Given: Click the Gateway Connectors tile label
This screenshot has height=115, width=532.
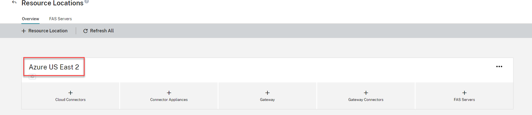Looking at the screenshot, I should (x=366, y=100).
